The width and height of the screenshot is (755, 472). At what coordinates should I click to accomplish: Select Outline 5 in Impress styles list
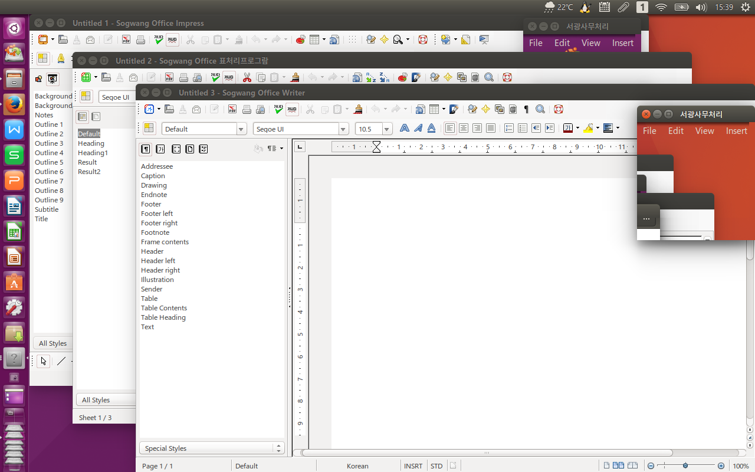(49, 162)
